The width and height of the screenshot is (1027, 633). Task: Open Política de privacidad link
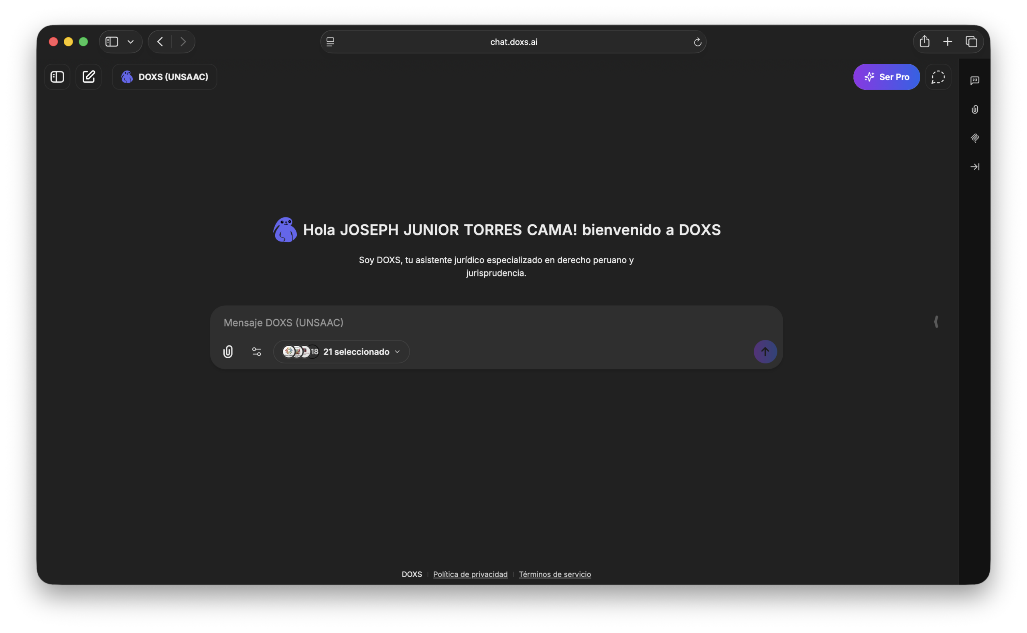tap(470, 574)
